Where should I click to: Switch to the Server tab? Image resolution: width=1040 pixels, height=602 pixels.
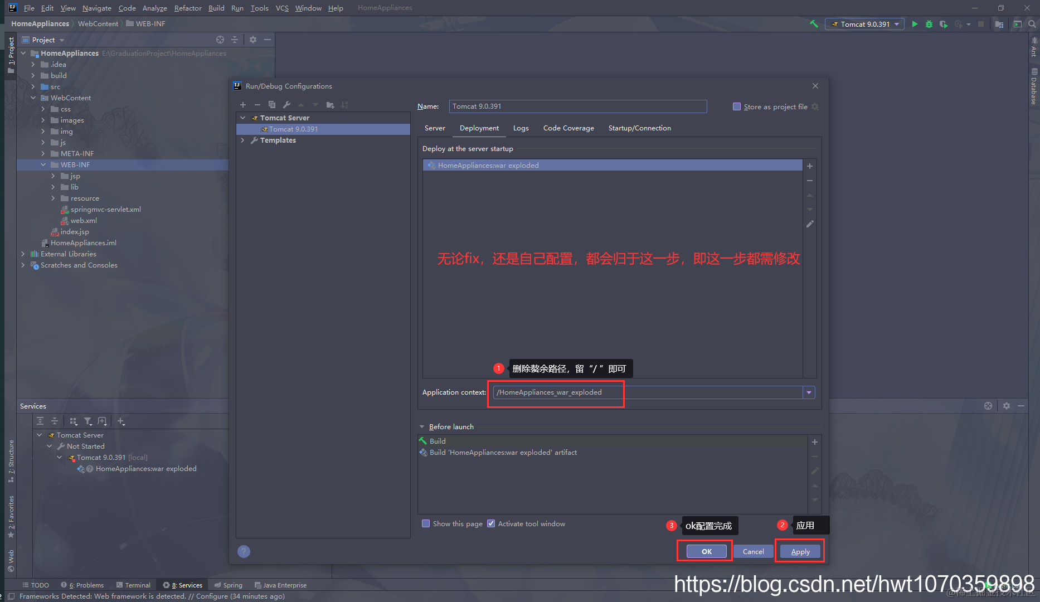tap(435, 128)
